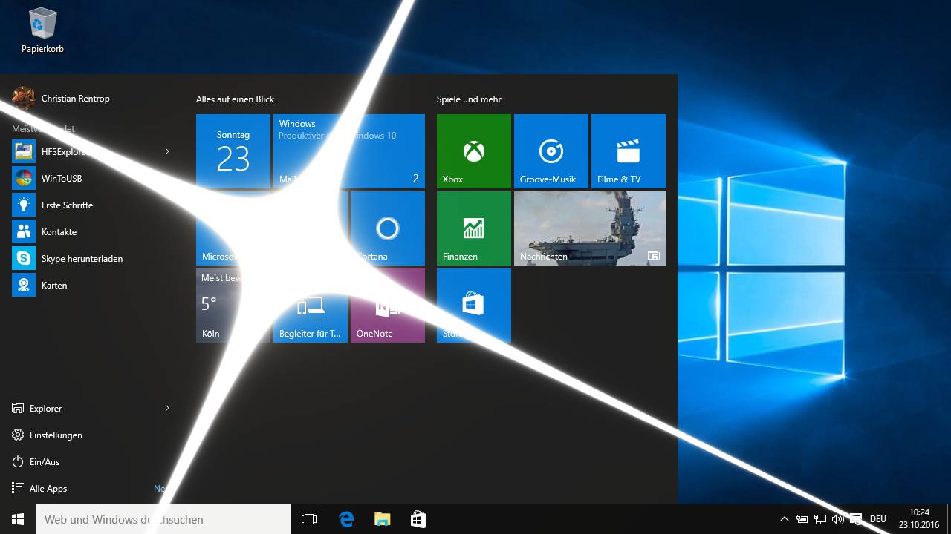Screen dimensions: 951x534
Task: Show hidden tray icons chevron
Action: (784, 519)
